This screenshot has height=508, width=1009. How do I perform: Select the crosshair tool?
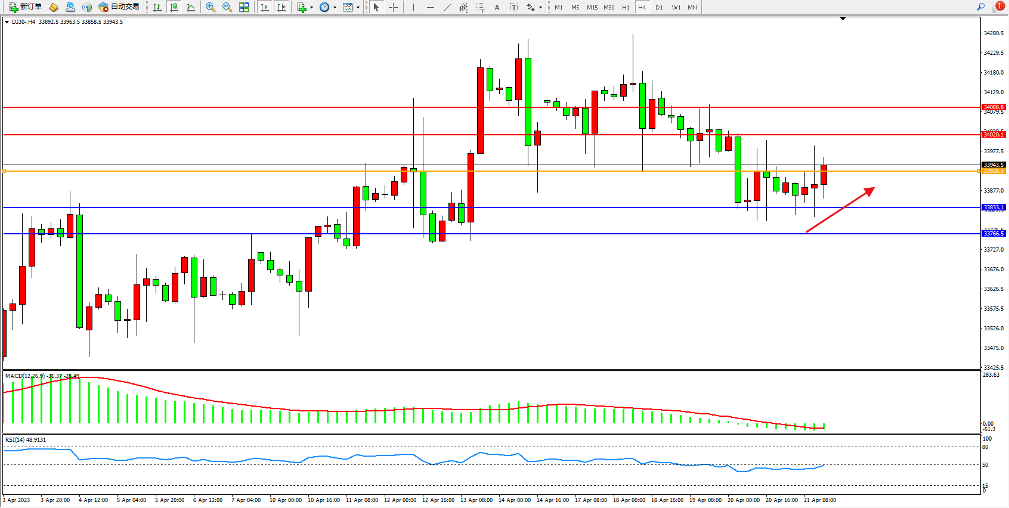[x=394, y=7]
